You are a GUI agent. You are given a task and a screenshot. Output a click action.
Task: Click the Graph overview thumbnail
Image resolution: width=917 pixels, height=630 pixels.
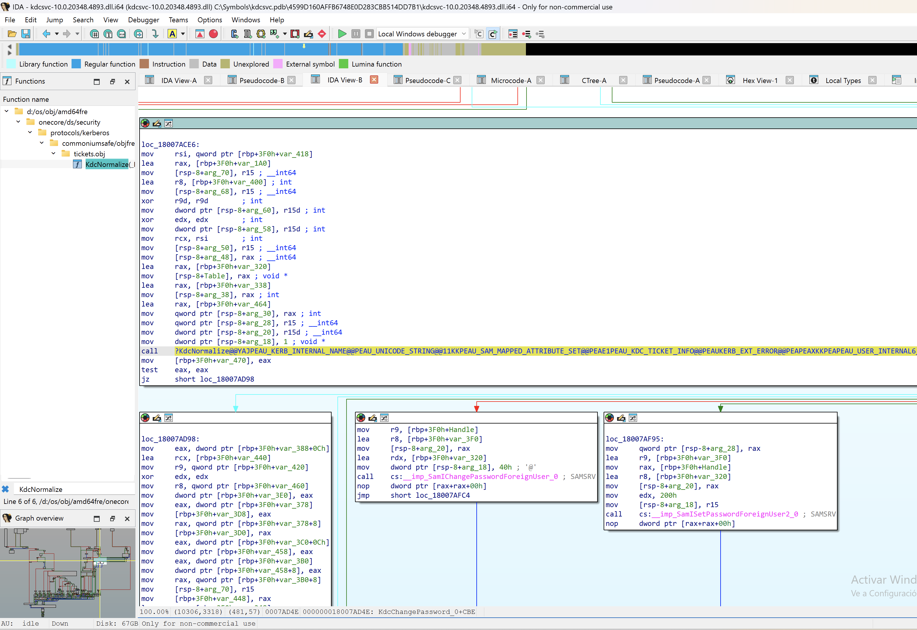tap(68, 573)
